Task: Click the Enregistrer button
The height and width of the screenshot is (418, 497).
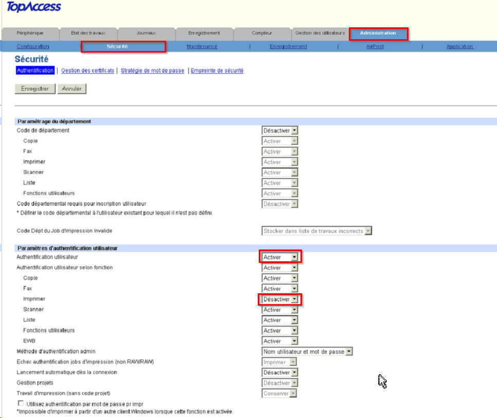Action: [x=35, y=89]
